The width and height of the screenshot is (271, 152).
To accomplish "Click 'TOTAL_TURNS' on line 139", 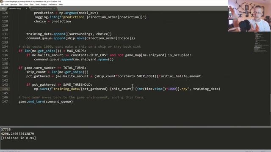I will point(74,68).
